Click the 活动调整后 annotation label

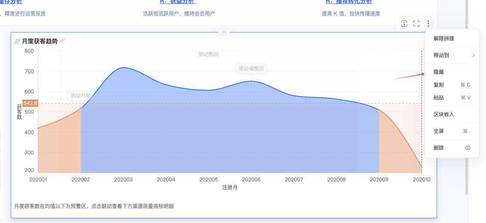click(x=251, y=69)
